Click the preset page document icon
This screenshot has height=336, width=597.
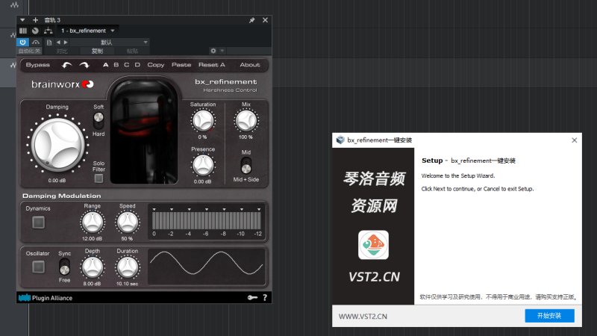click(x=49, y=43)
